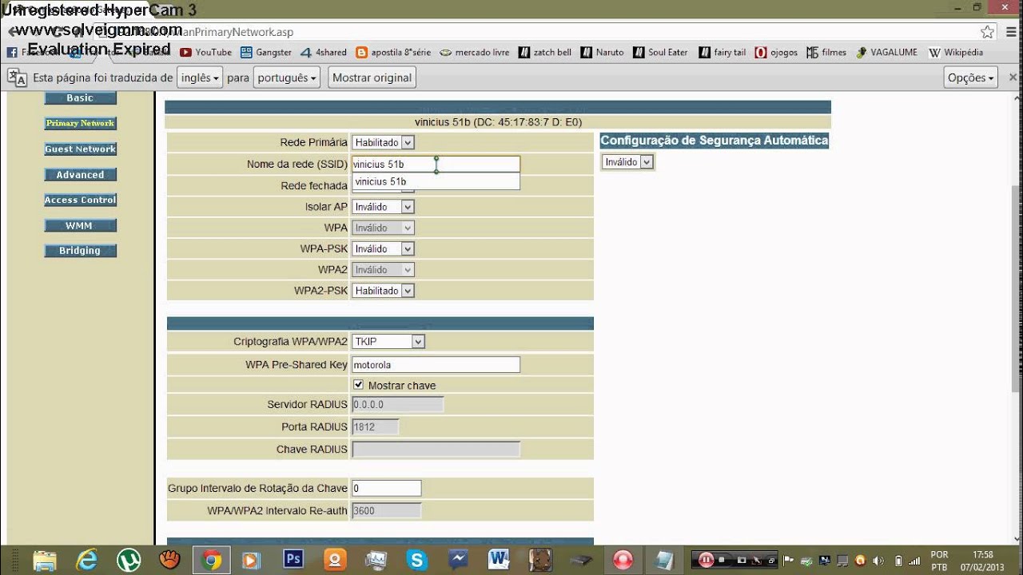Open the Soul Eater bookmark

click(660, 53)
